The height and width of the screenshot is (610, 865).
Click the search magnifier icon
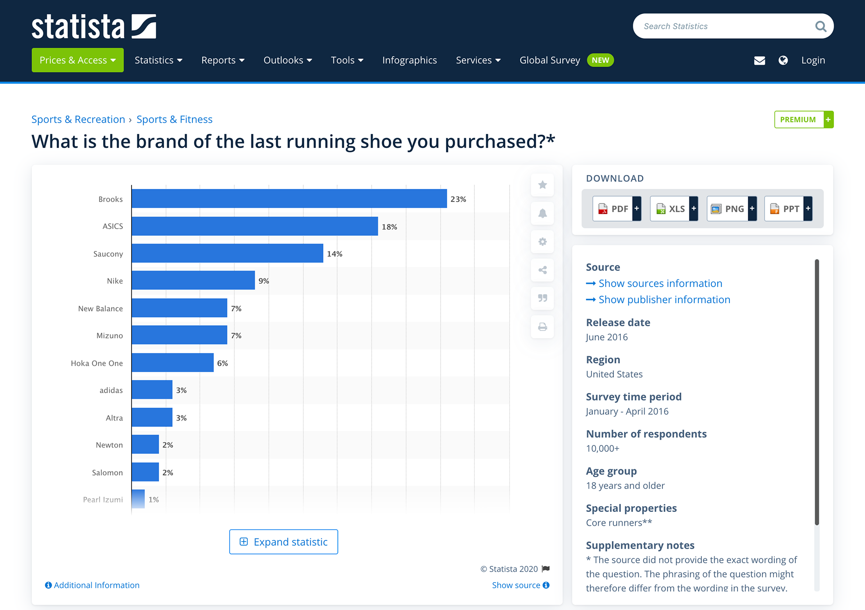coord(820,27)
